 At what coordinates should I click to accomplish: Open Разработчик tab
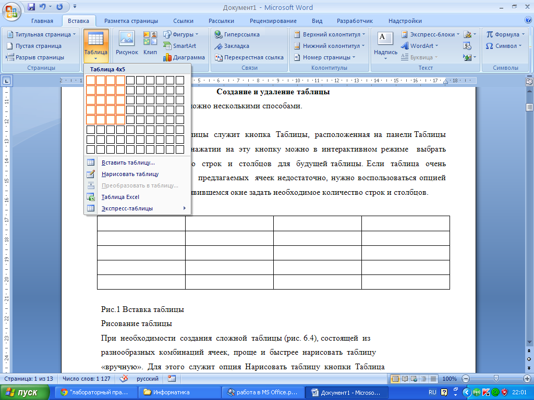coord(355,21)
